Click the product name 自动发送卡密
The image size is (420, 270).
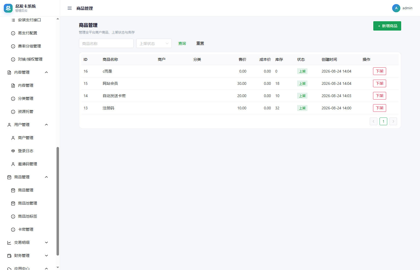coord(114,96)
